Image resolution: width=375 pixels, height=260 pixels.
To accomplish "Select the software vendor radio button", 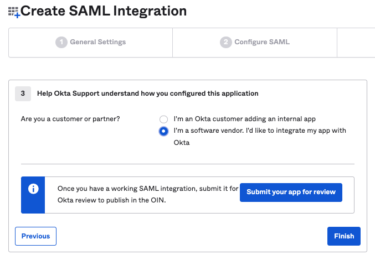I will pyautogui.click(x=163, y=131).
